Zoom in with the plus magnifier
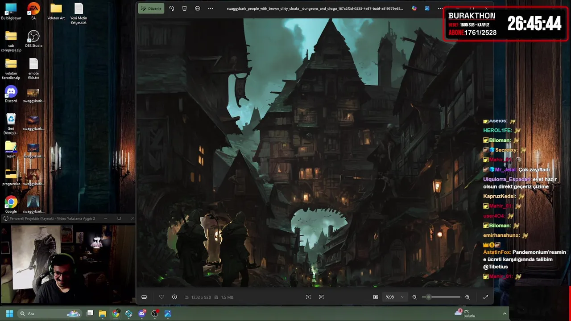 tap(468, 297)
